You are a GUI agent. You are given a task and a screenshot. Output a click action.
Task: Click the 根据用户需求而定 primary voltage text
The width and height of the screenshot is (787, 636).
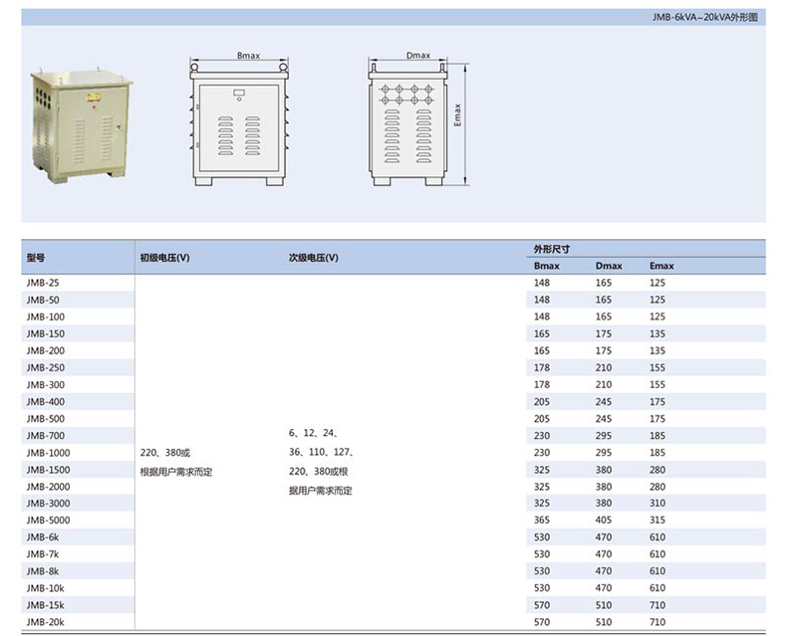[176, 472]
